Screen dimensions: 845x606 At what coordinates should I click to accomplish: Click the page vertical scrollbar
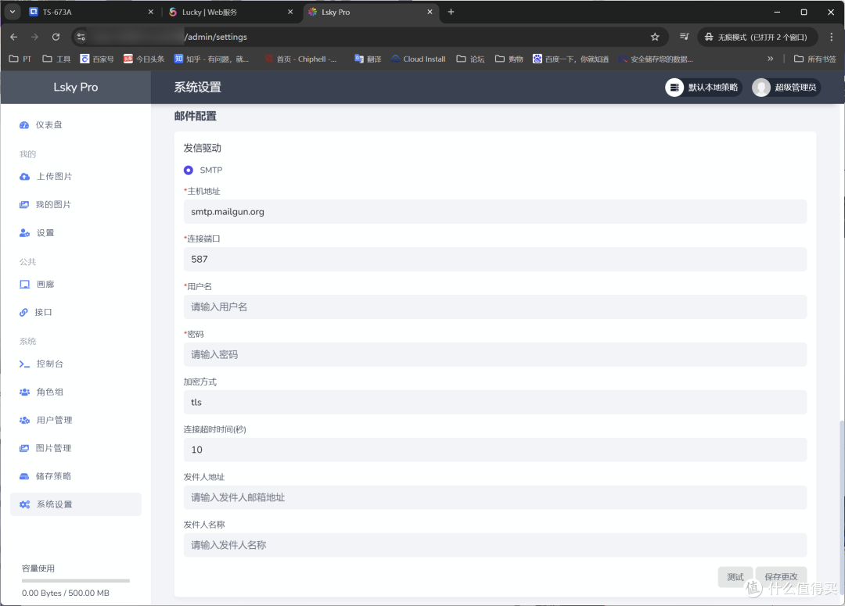coord(841,509)
